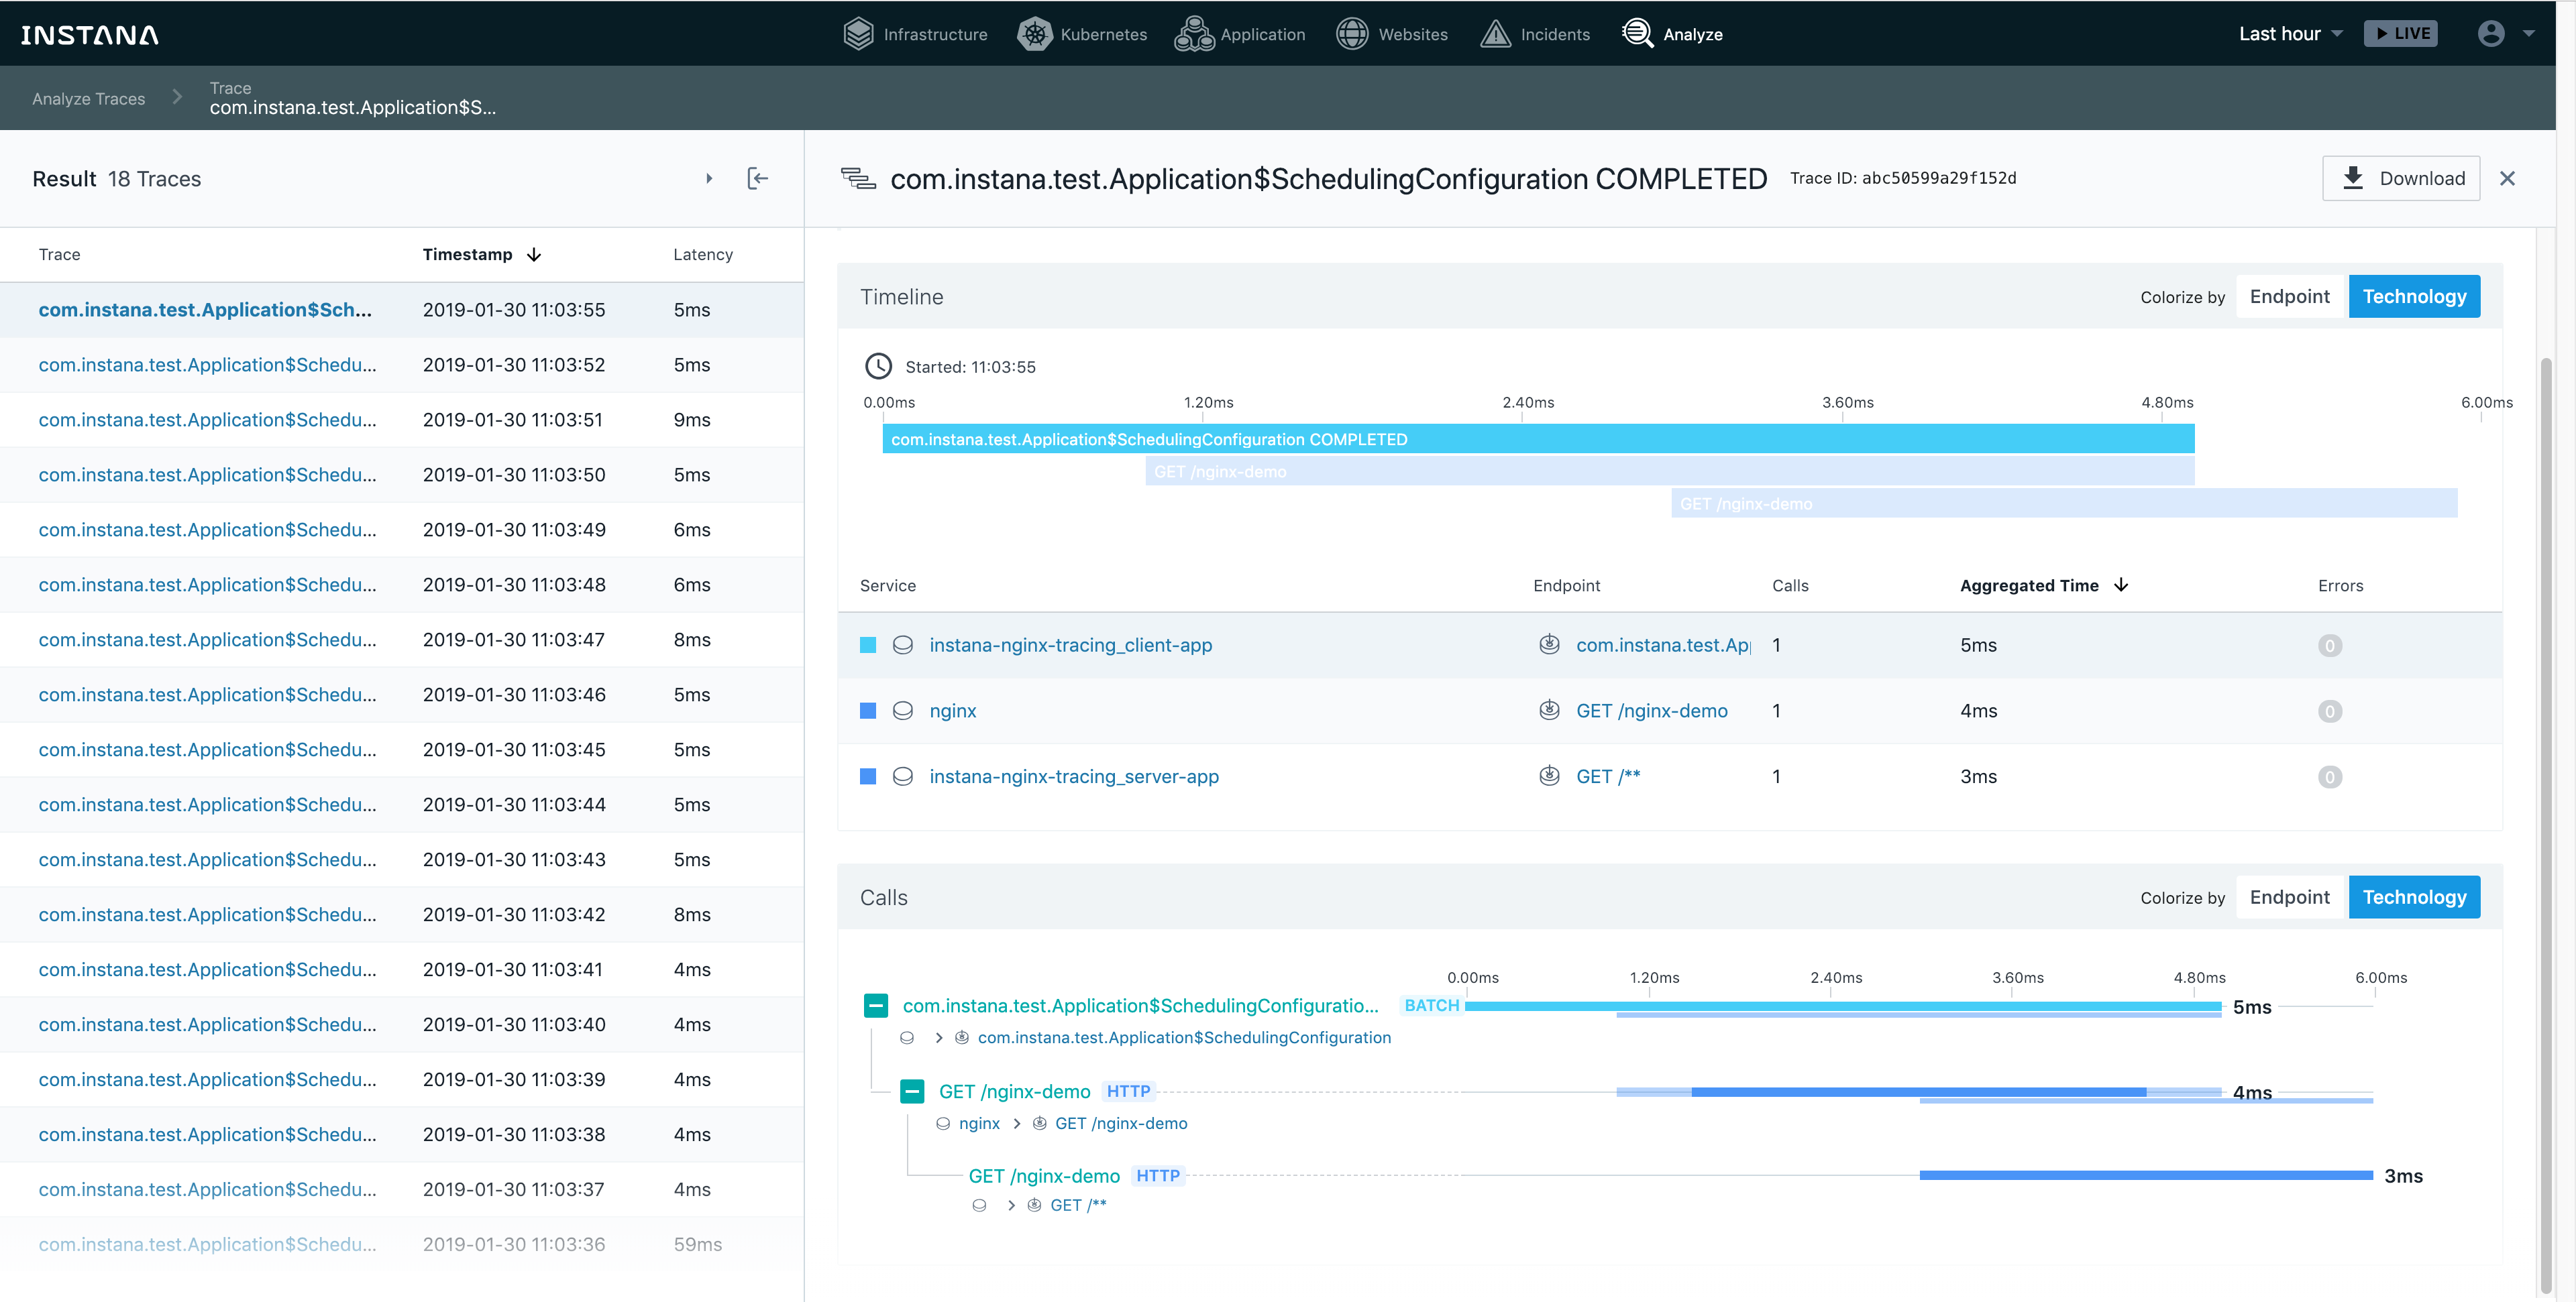2576x1302 pixels.
Task: Set Timeline colorize by Endpoint
Action: point(2289,297)
